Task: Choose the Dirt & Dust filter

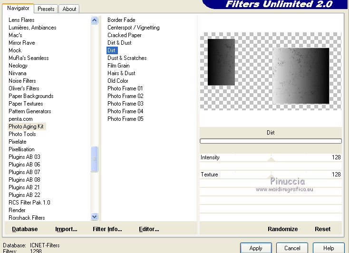Action: pos(119,42)
